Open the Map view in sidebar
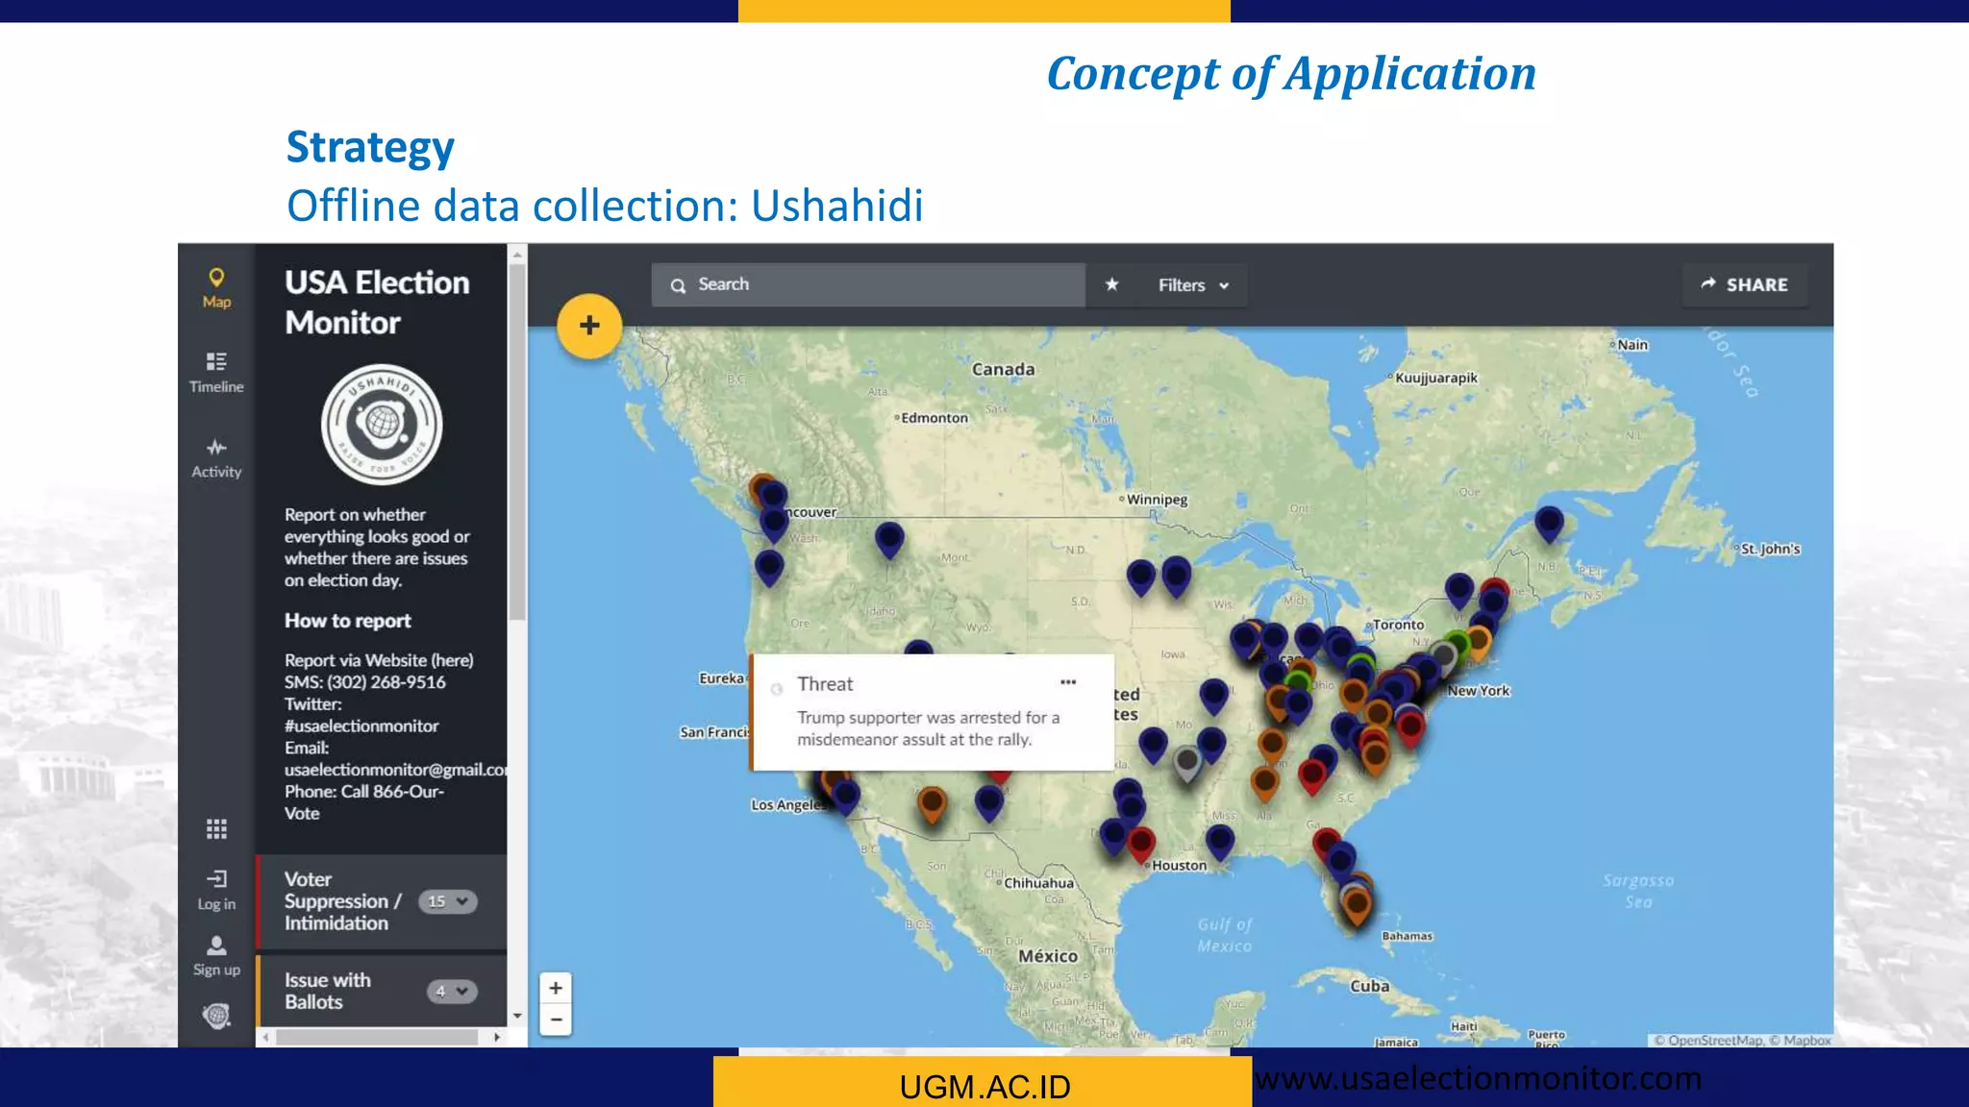Image resolution: width=1969 pixels, height=1107 pixels. (x=216, y=288)
